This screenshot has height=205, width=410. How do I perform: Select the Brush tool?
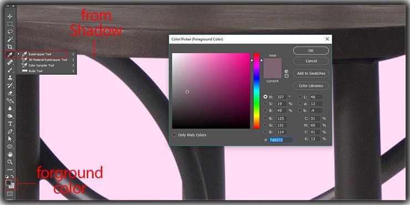coord(10,70)
